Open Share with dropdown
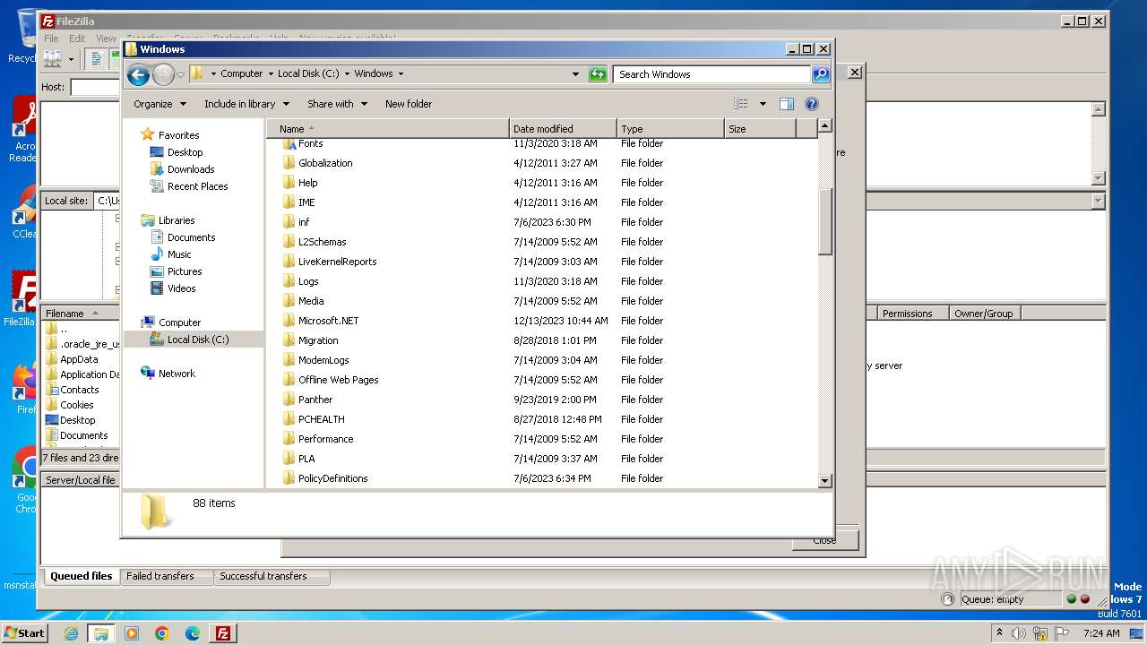 pyautogui.click(x=337, y=104)
